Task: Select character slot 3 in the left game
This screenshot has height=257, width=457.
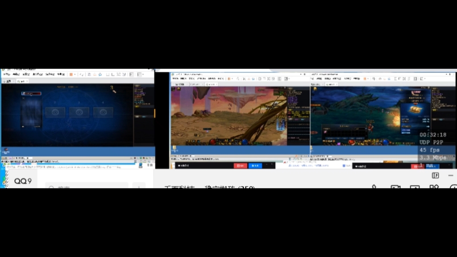Action: click(x=79, y=112)
